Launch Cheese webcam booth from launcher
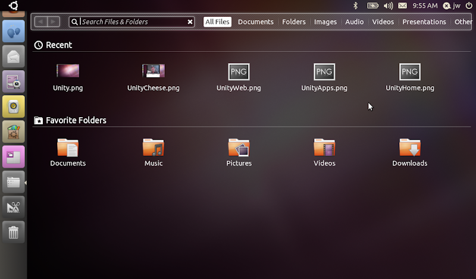This screenshot has width=476, height=279. point(14,81)
